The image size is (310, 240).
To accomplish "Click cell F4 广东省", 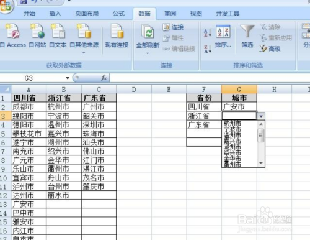I will (x=204, y=125).
